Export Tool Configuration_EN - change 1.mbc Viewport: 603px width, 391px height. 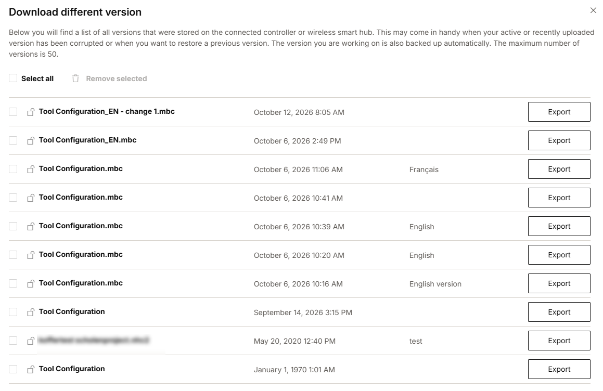[559, 112]
